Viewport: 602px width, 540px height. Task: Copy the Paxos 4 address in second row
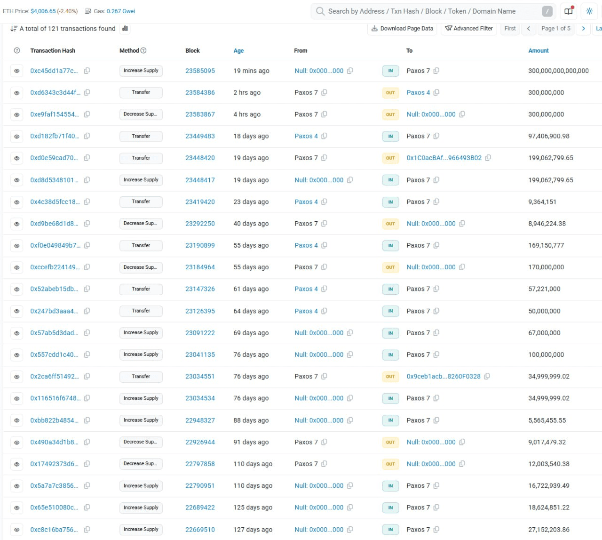[436, 93]
